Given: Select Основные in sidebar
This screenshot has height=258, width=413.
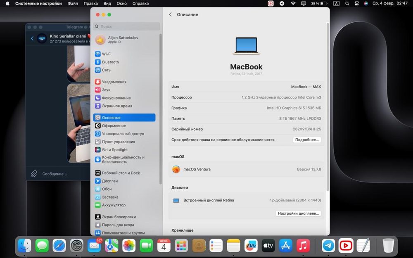Looking at the screenshot, I should pos(124,118).
